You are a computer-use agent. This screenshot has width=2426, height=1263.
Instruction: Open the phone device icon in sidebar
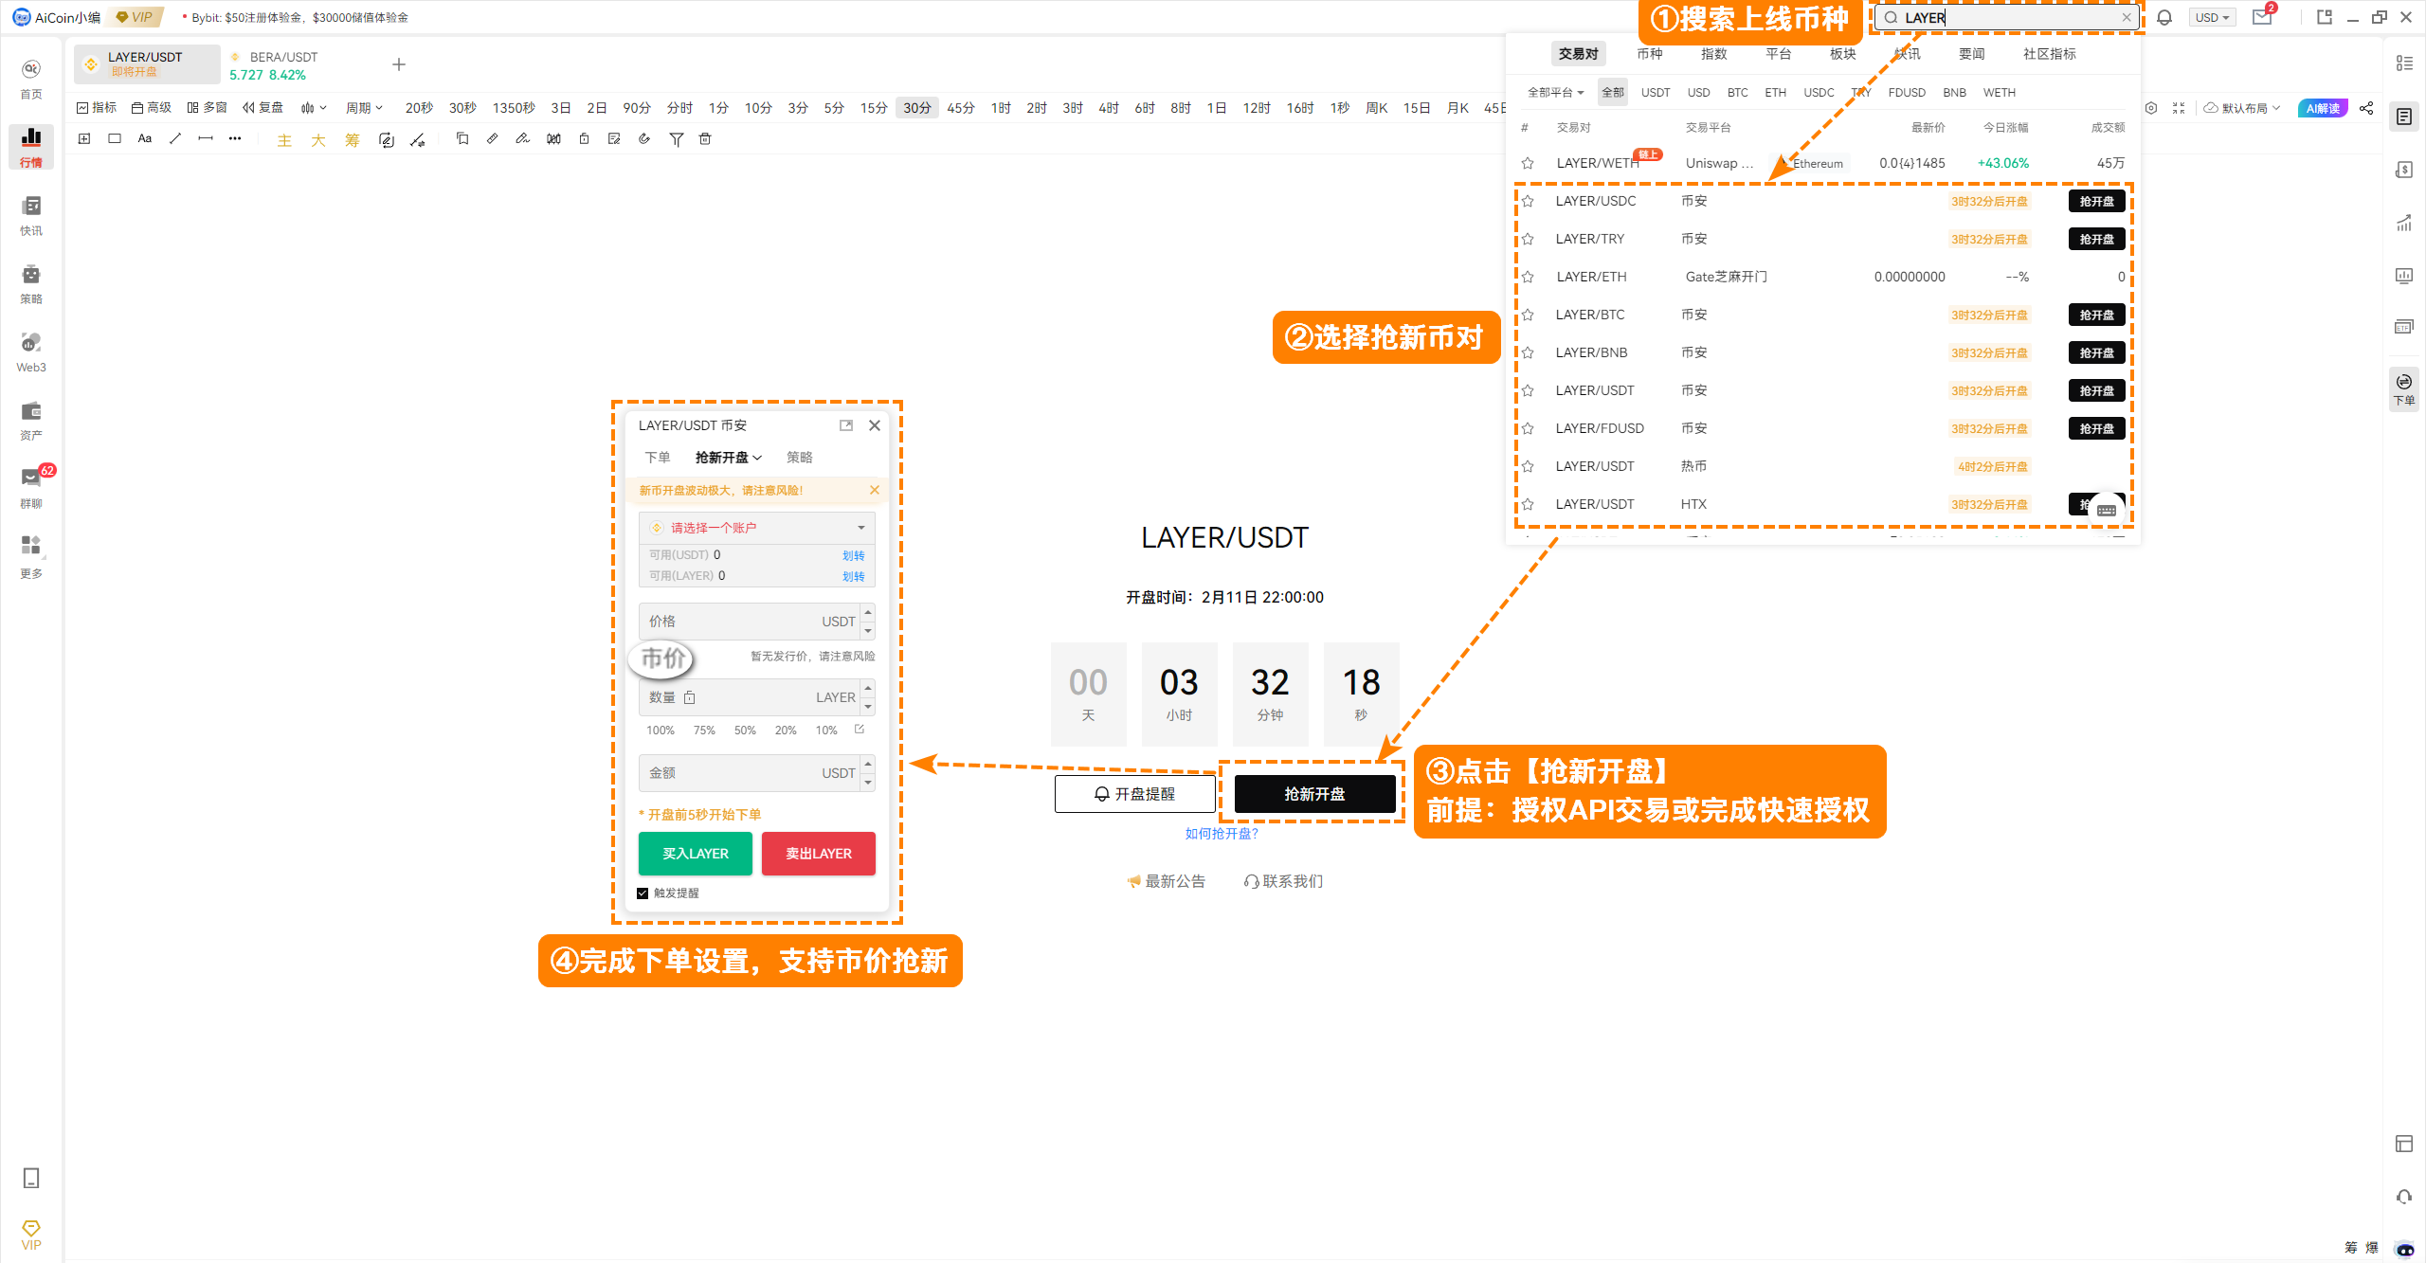pyautogui.click(x=31, y=1178)
